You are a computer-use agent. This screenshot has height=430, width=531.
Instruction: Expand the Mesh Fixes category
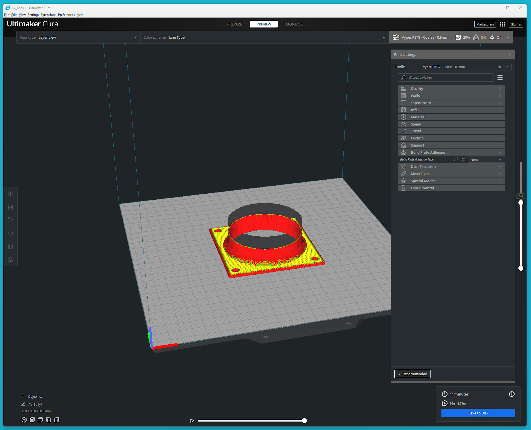pos(451,174)
